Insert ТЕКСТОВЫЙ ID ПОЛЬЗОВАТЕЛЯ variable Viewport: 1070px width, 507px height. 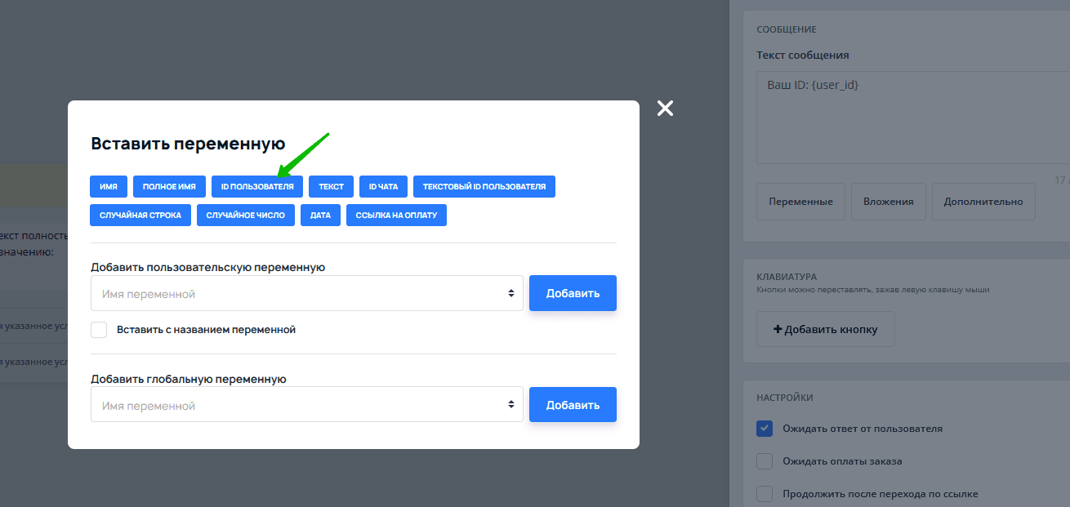pos(484,187)
